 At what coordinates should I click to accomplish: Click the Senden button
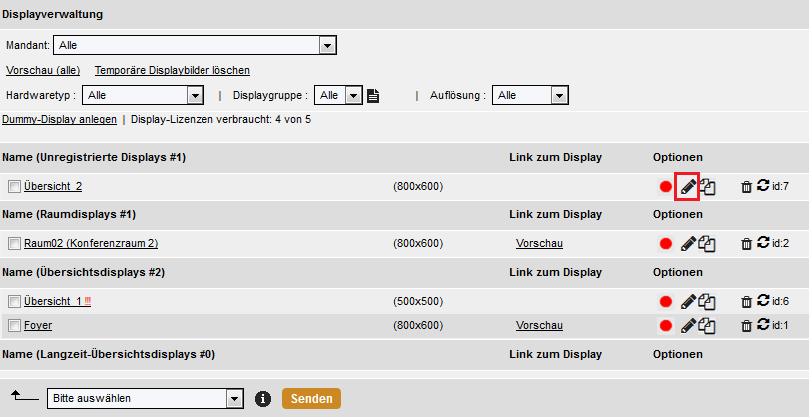[311, 398]
